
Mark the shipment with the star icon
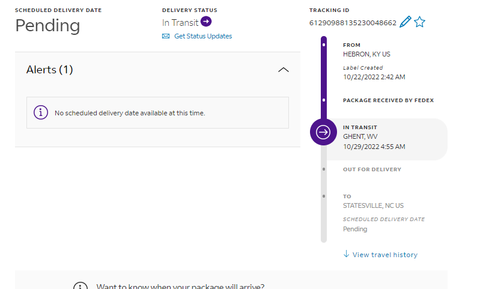(x=419, y=22)
